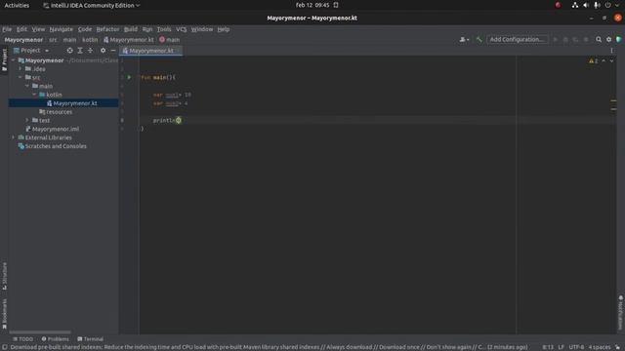This screenshot has height=351, width=625.
Task: Click the Run with Coverage icon
Action: click(575, 39)
